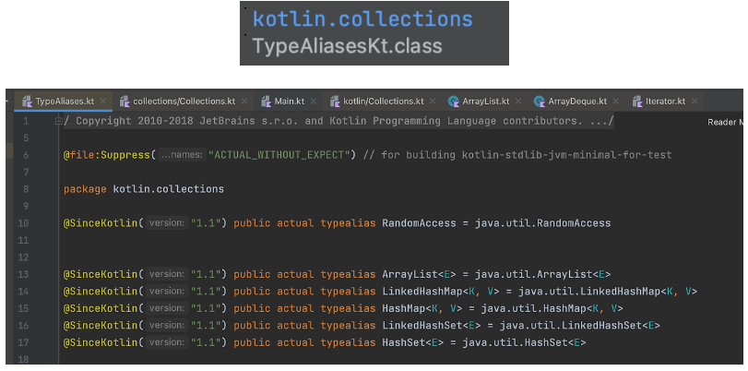Image resolution: width=748 pixels, height=371 pixels.
Task: Click the 'package kotlin.collections' declaration
Action: pos(144,189)
